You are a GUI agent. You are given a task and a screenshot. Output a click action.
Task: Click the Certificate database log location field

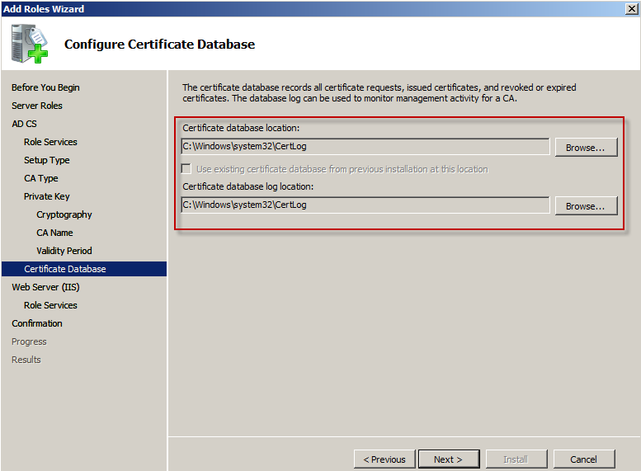pos(365,205)
